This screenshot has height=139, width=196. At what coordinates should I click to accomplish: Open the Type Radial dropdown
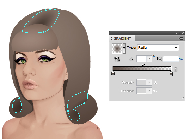click(158, 48)
